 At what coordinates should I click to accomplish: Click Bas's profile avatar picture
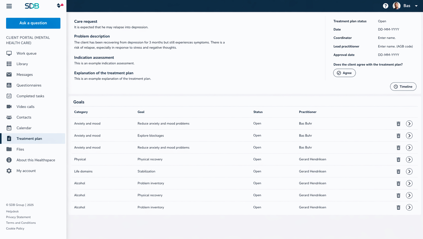pos(396,6)
